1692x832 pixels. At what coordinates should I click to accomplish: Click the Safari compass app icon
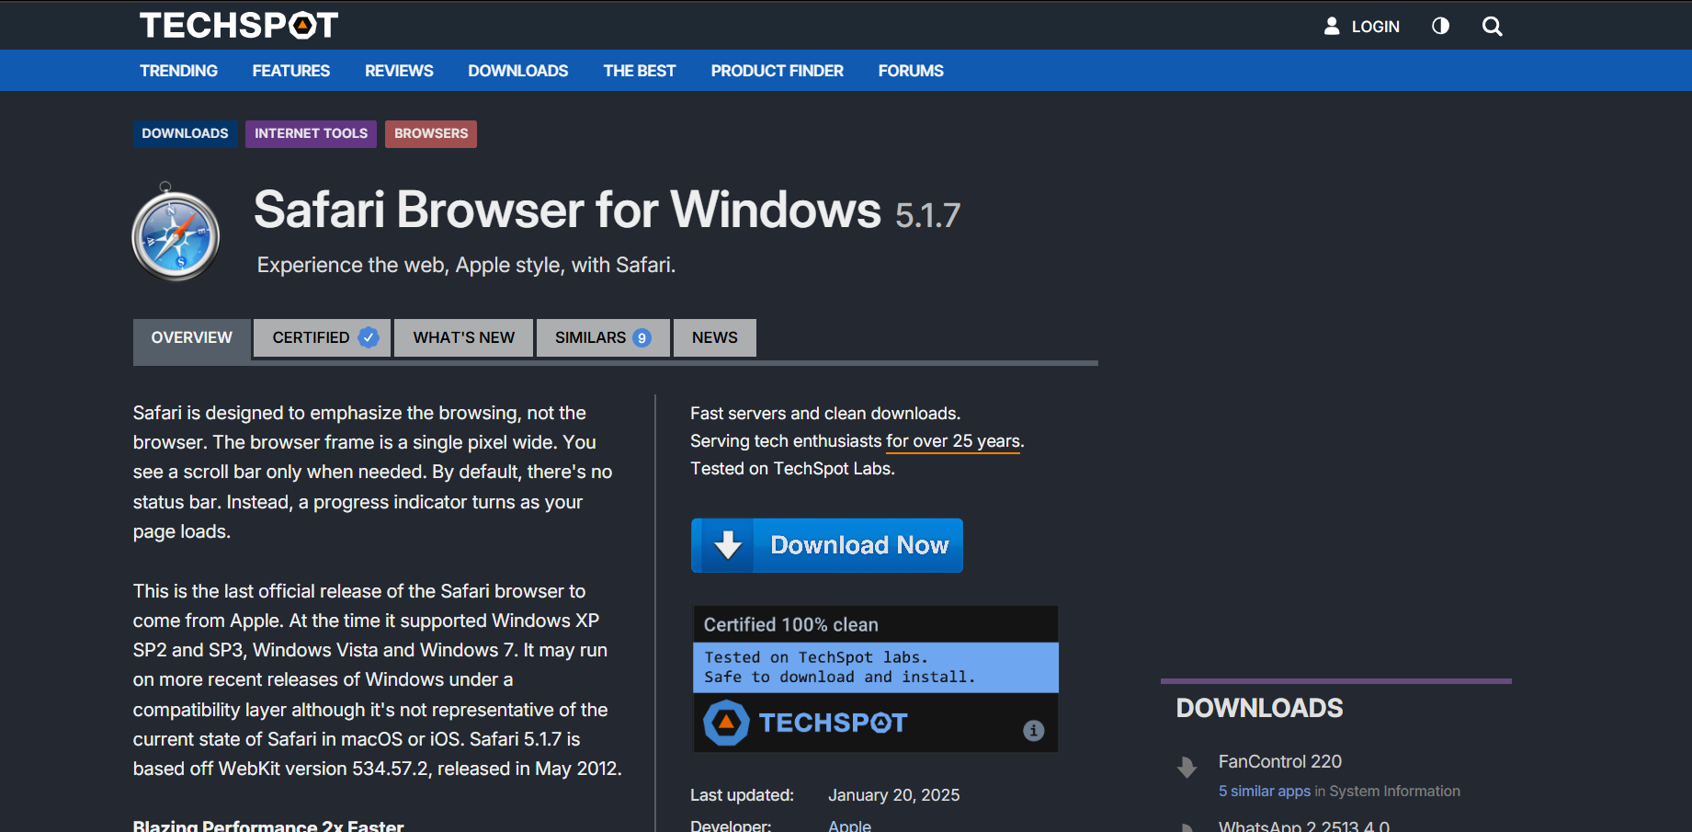[x=175, y=234]
